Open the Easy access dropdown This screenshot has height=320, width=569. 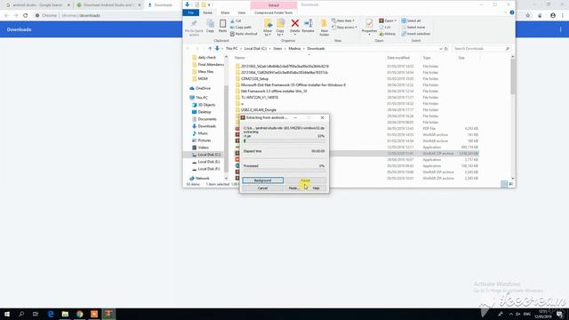[344, 28]
